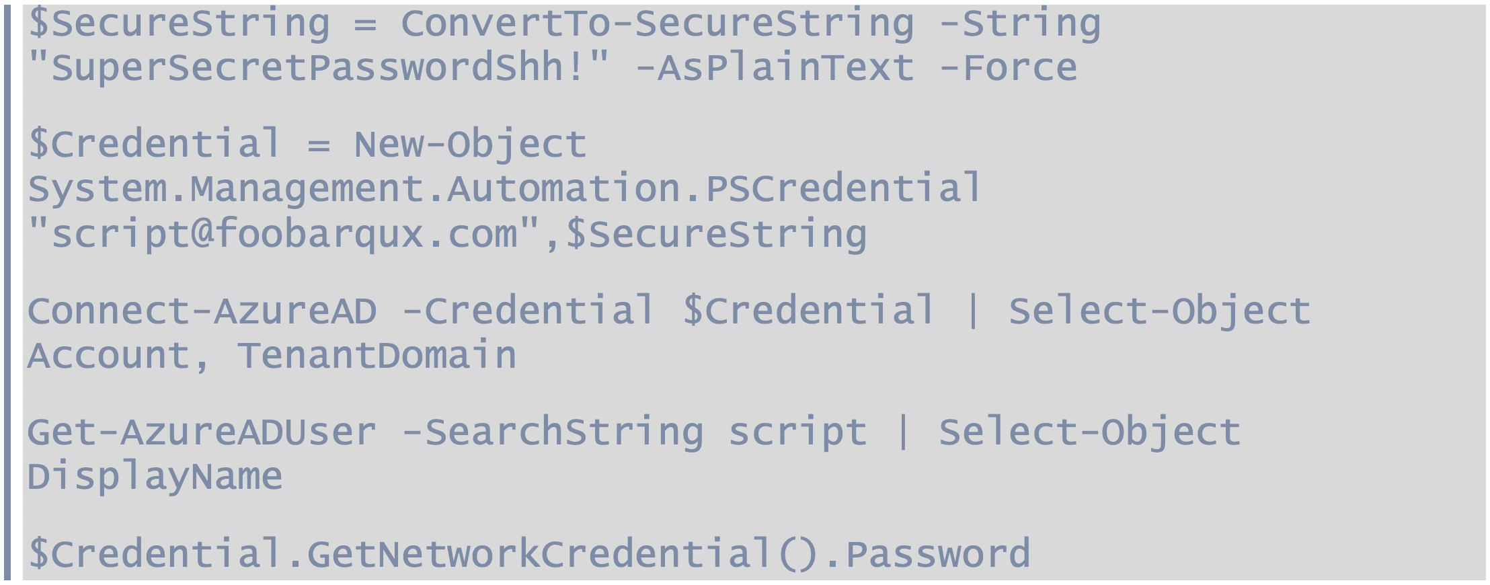Click the -AsPlainText parameter
The image size is (1490, 585).
[775, 68]
